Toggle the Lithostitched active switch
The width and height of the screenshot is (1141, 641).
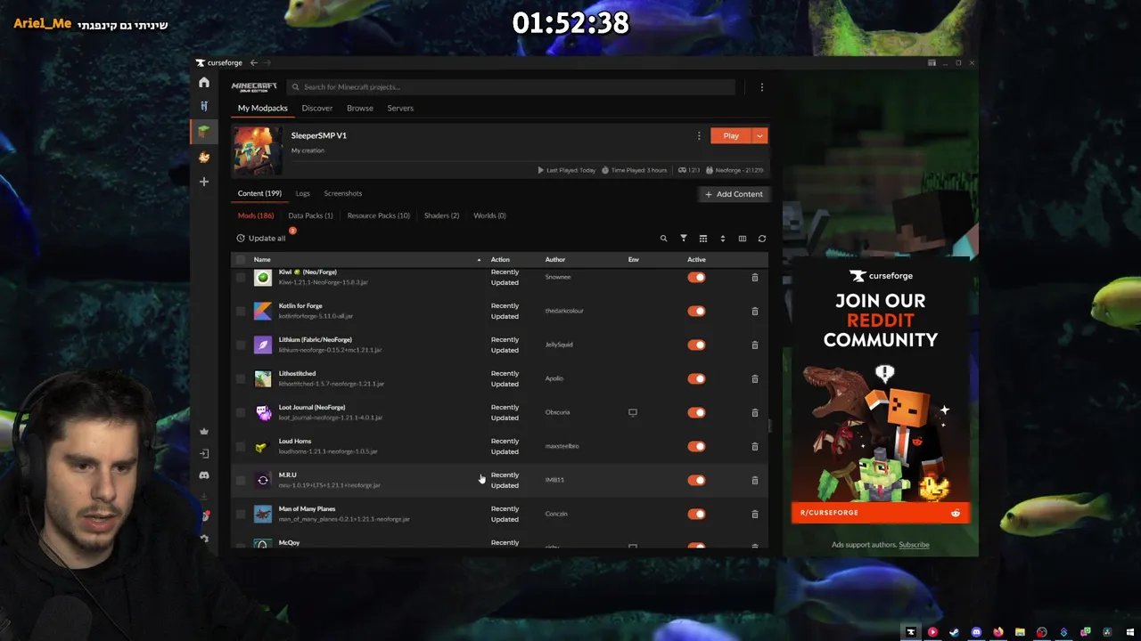[696, 379]
